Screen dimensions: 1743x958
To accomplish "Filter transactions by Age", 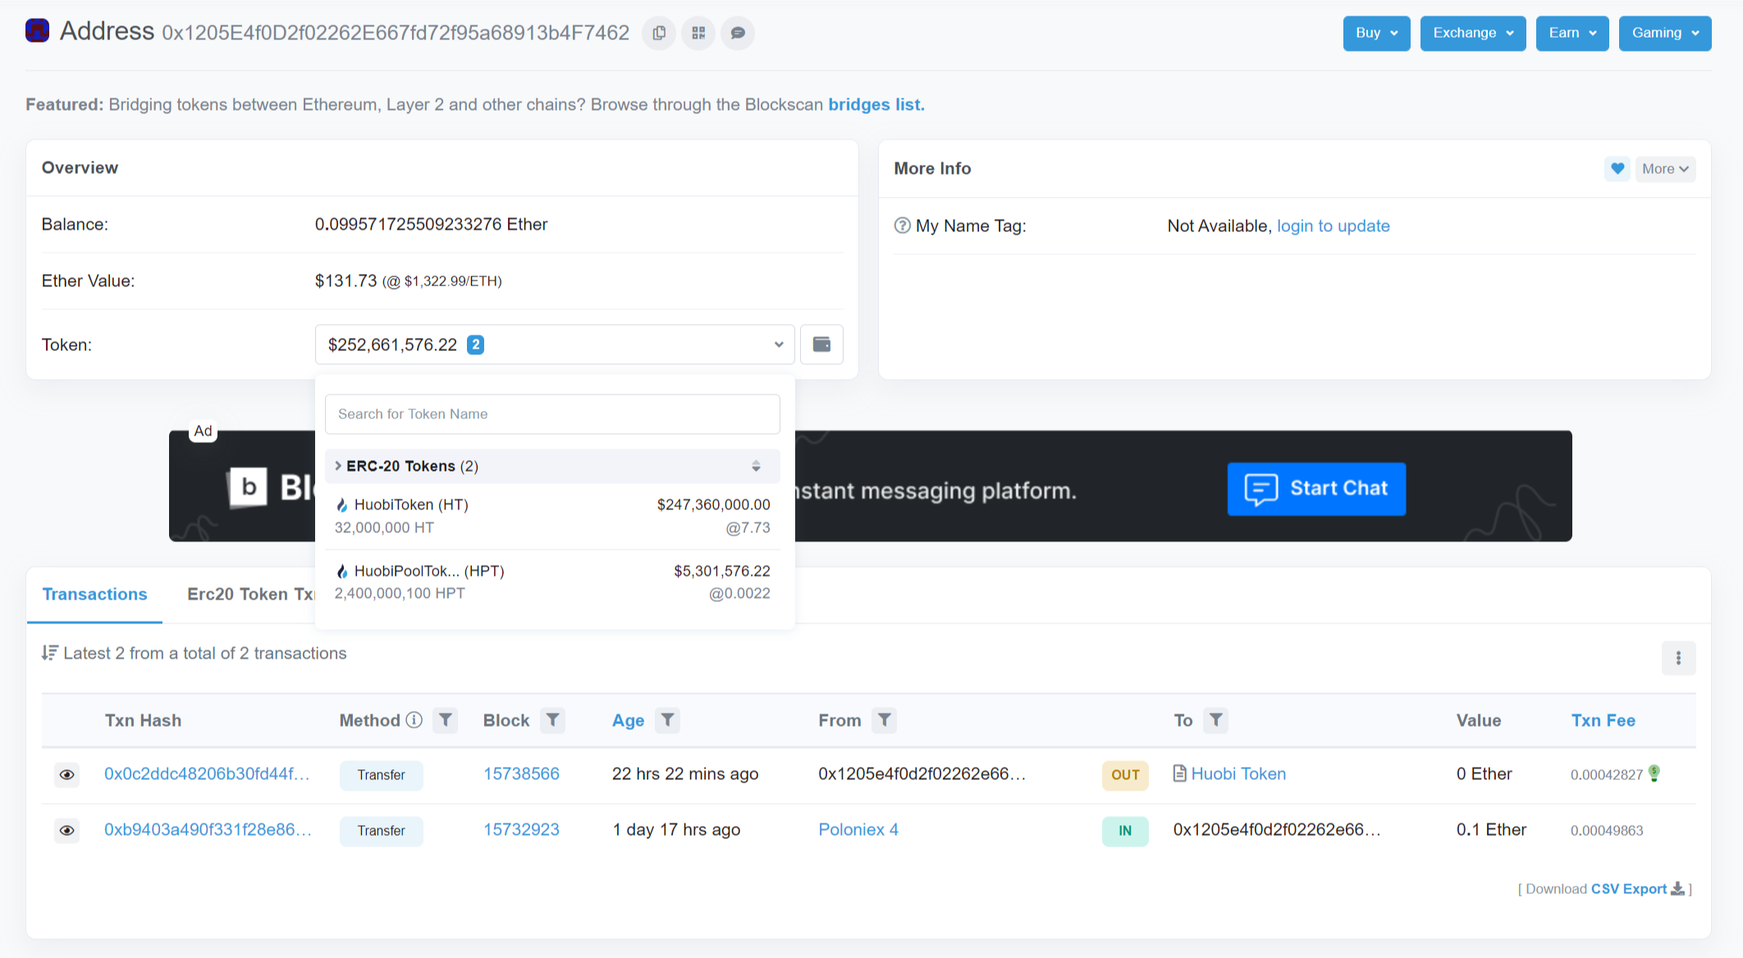I will (x=668, y=720).
